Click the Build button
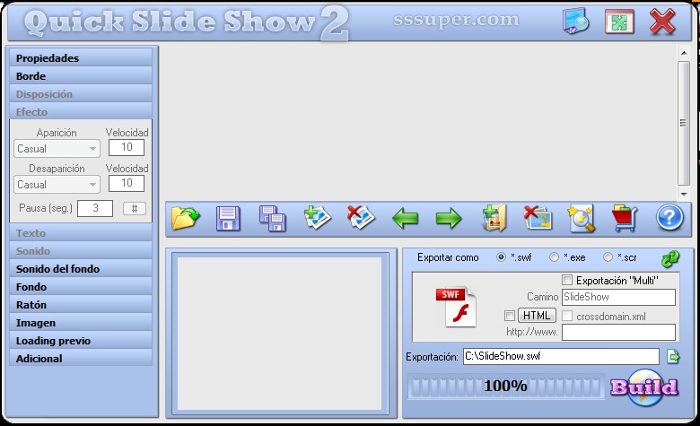This screenshot has width=700, height=426. coord(643,387)
